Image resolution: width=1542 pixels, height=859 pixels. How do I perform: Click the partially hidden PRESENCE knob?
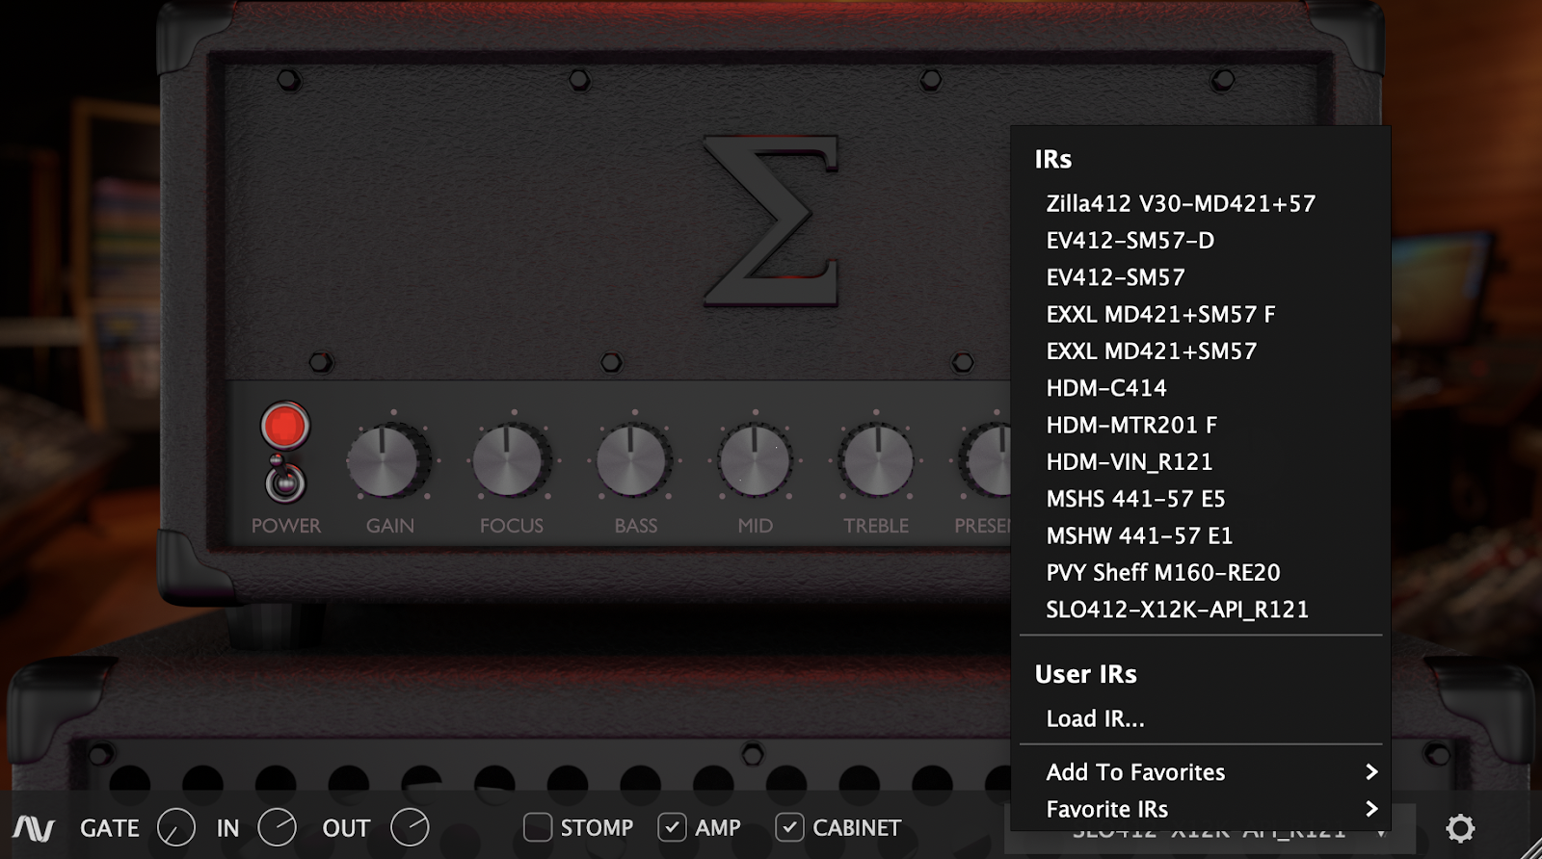click(x=985, y=461)
